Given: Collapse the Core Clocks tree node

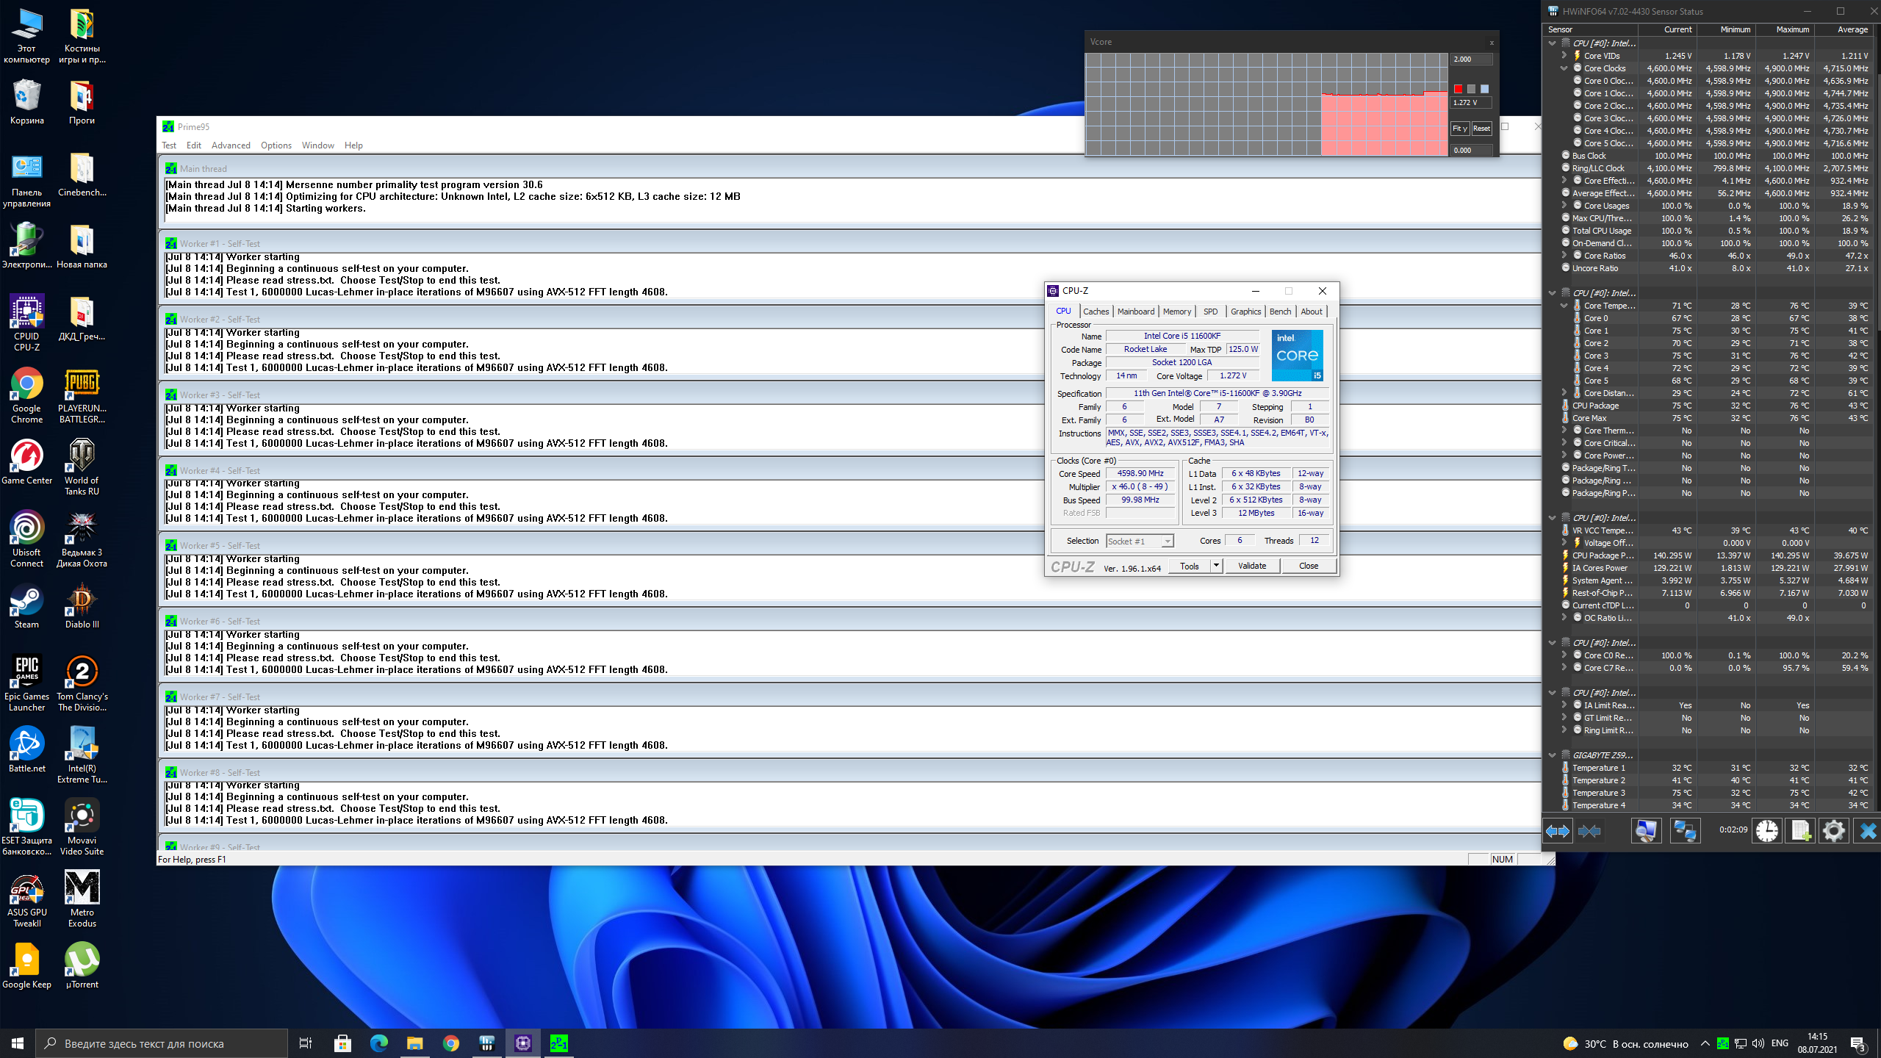Looking at the screenshot, I should (x=1564, y=68).
